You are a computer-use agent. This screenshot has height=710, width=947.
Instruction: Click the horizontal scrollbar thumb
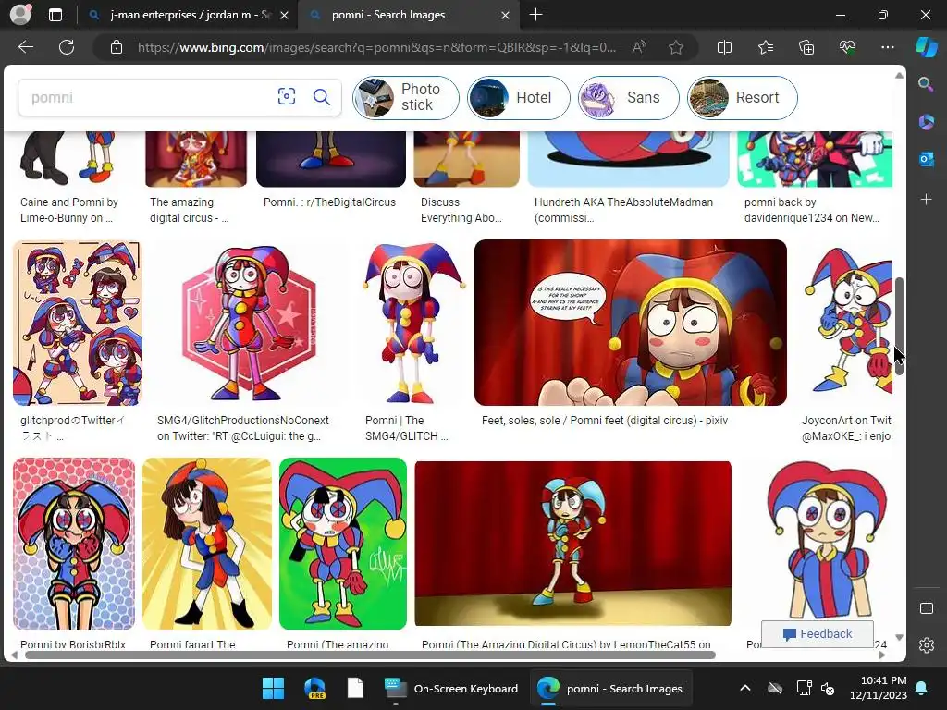point(370,655)
